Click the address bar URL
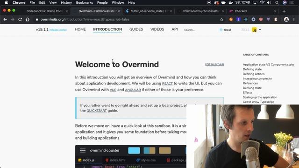The width and height of the screenshot is (299, 168). (x=85, y=20)
